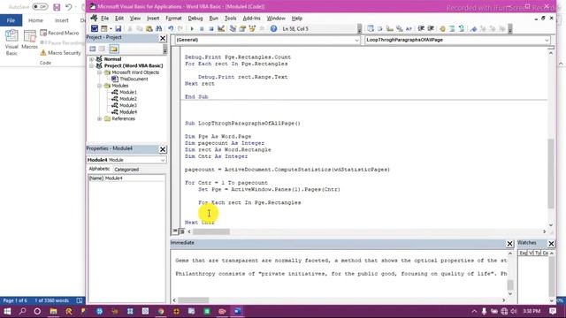This screenshot has height=318, width=566.
Task: Click code window vertical scrollbar thumb
Action: click(551, 174)
